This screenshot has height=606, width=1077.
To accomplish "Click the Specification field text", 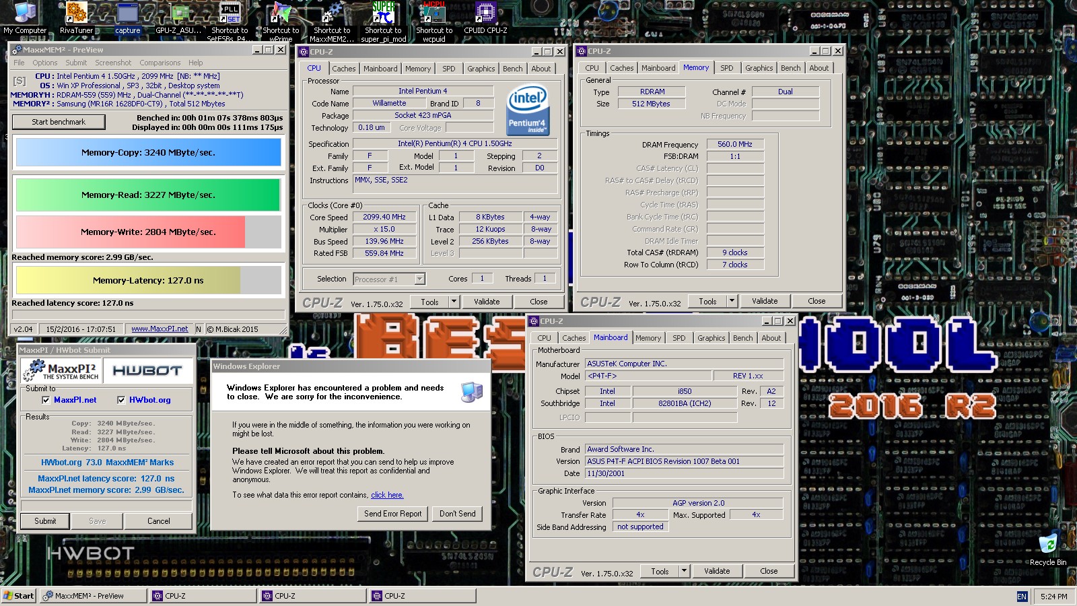I will [455, 143].
